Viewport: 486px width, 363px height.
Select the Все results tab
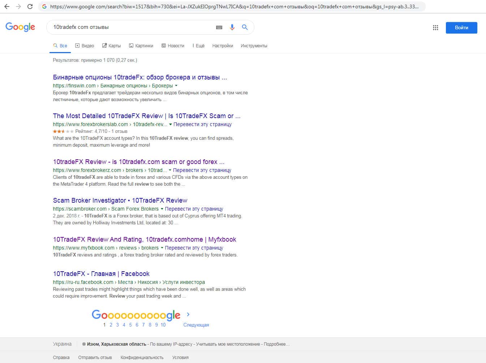(60, 46)
